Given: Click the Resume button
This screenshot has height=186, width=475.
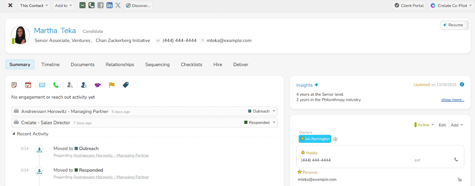Looking at the screenshot, I should (x=454, y=25).
